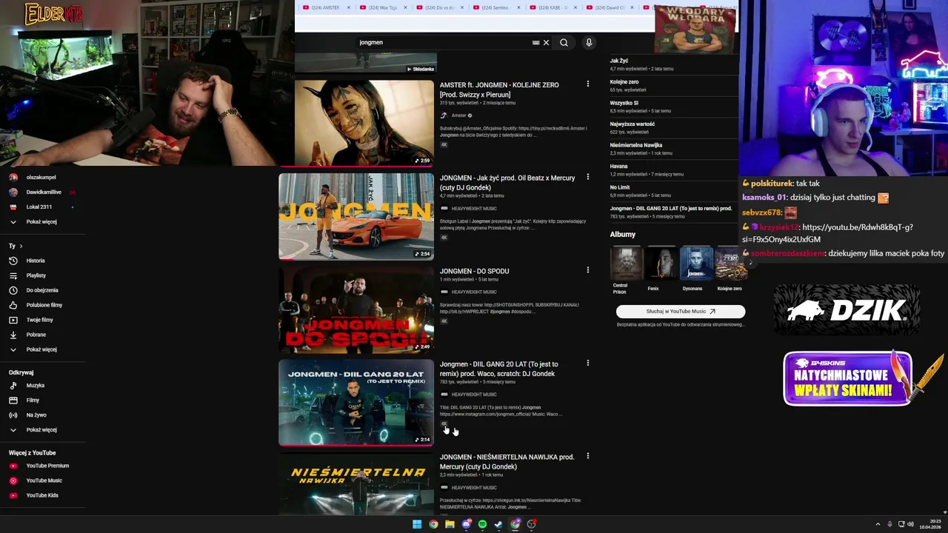Open Discord from the taskbar
The image size is (948, 533).
[x=466, y=524]
